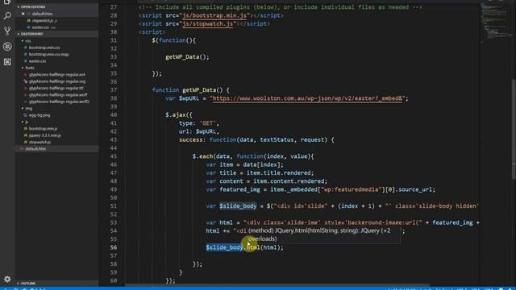The height and width of the screenshot is (290, 516).
Task: Open the Search view in activity bar
Action: pyautogui.click(x=7, y=15)
